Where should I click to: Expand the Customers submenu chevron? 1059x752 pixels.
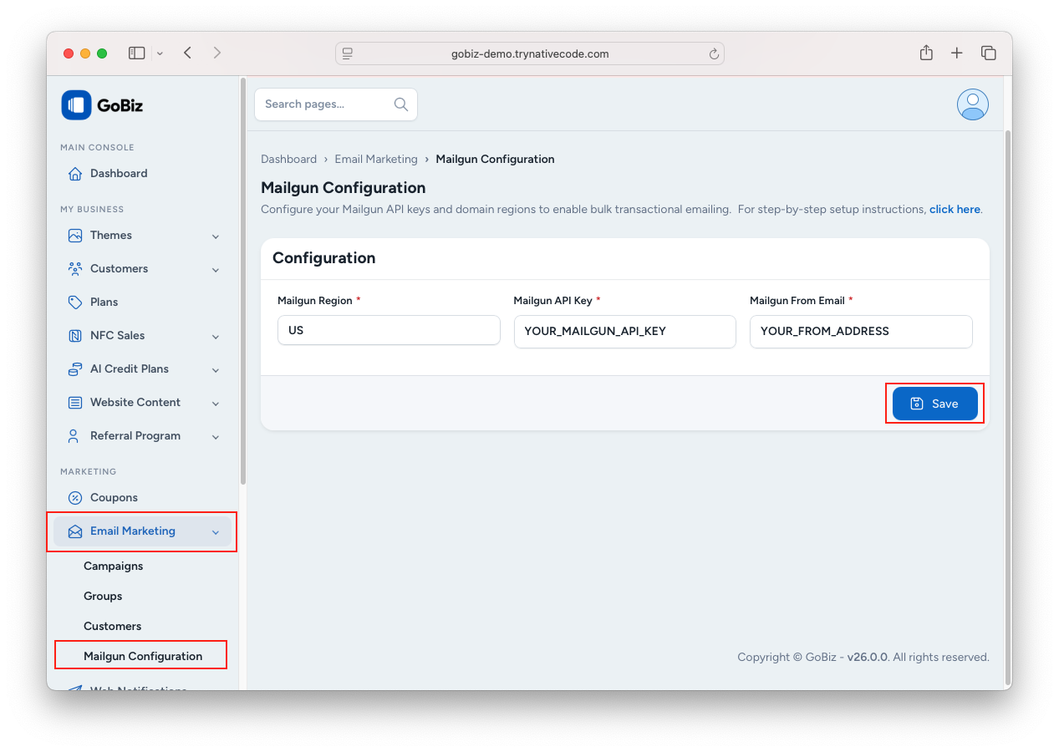click(x=216, y=270)
